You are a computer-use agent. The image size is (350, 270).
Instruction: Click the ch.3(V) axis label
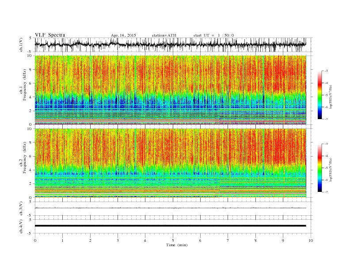click(x=21, y=209)
